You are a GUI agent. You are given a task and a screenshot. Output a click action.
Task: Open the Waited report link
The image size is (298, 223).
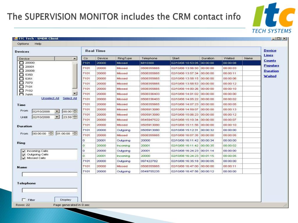pos(270,76)
